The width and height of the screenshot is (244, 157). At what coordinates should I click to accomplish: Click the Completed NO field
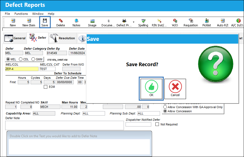tap(26, 107)
